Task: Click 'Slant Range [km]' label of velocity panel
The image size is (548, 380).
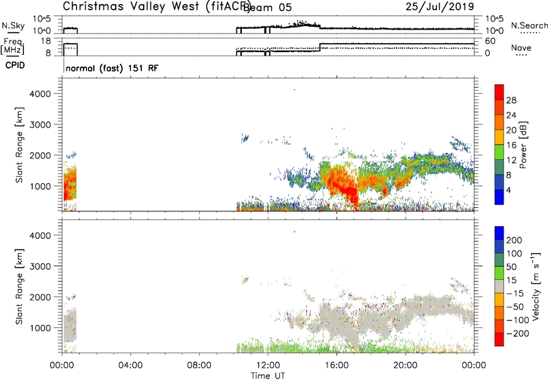Action: (x=19, y=287)
